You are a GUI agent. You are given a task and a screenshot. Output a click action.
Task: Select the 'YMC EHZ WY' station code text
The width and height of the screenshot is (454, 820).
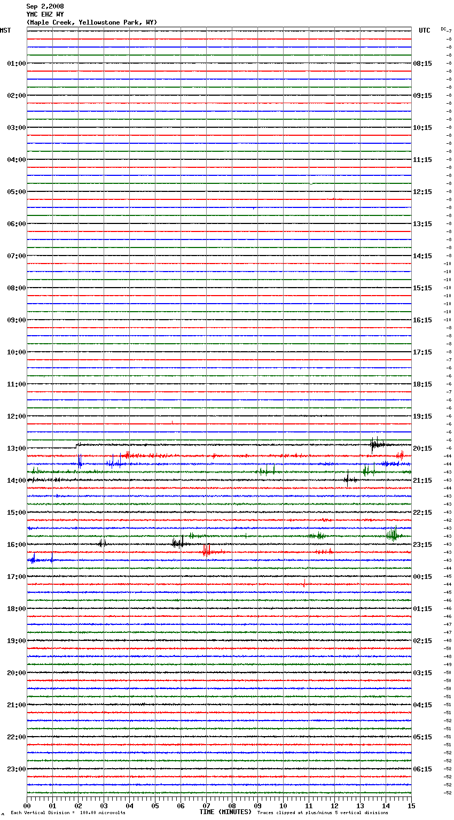pyautogui.click(x=45, y=14)
